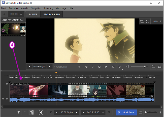Decrease fragment end time 00:25:28;05
164x117 pixels.
pos(83,112)
